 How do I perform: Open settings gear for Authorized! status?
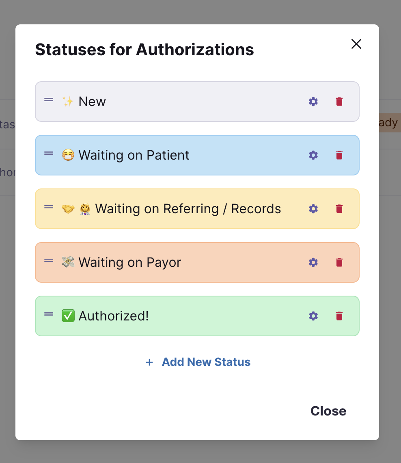(x=313, y=316)
